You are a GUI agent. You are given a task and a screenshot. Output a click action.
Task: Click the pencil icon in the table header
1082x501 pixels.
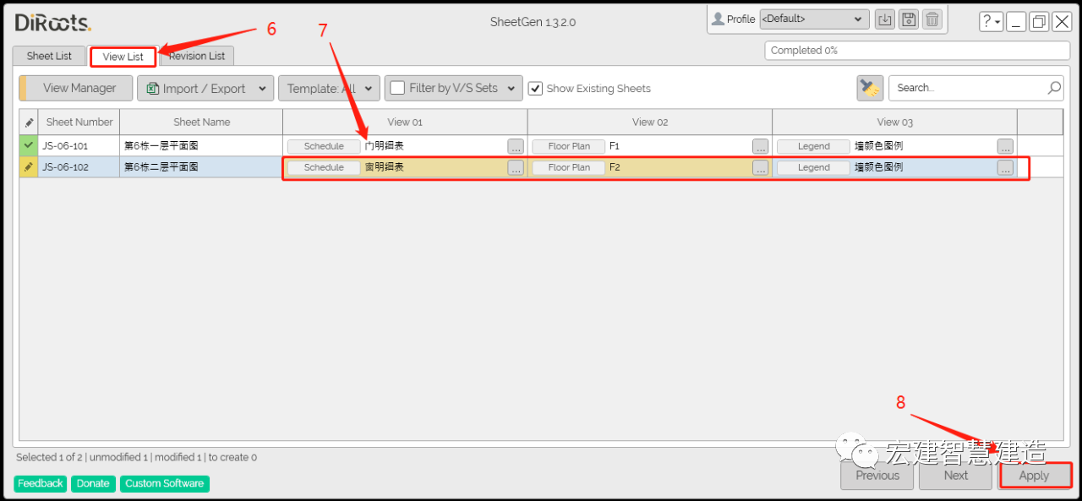point(29,123)
